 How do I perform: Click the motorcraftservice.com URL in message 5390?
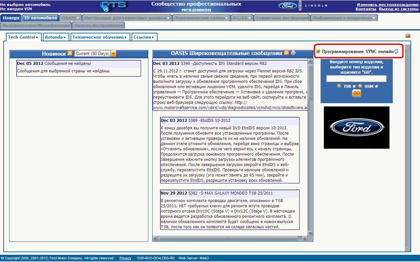(x=231, y=107)
